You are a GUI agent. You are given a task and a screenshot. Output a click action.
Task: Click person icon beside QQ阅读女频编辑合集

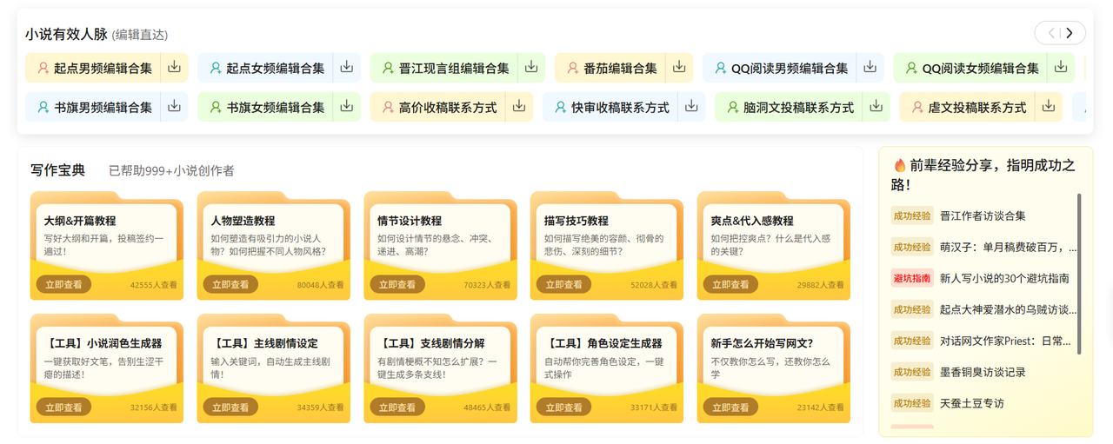(910, 68)
